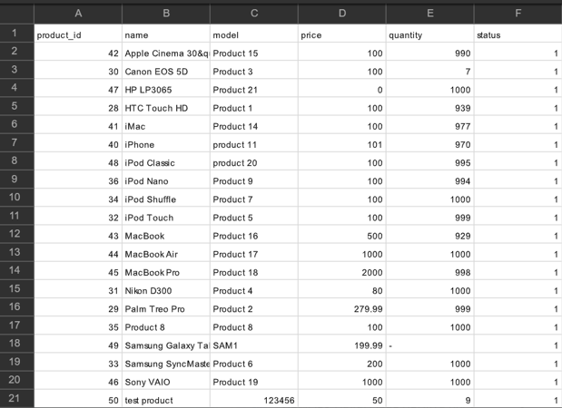Select the 'Apple Cinema 30' name cell

pyautogui.click(x=166, y=52)
